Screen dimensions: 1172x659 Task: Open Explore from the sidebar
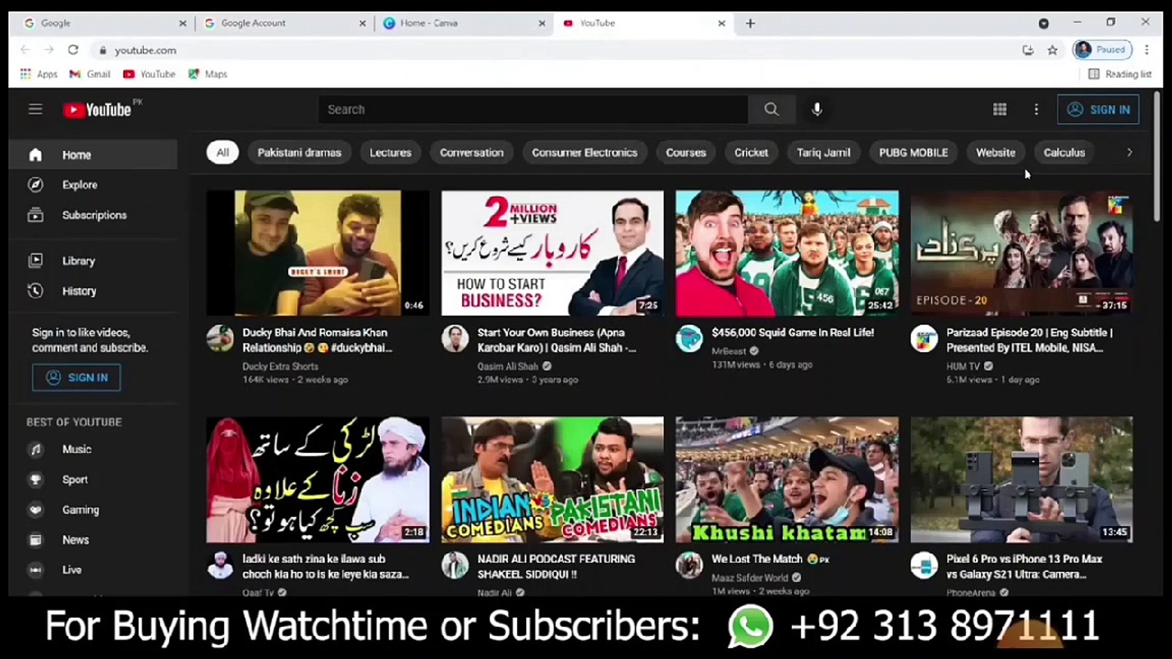pos(79,184)
